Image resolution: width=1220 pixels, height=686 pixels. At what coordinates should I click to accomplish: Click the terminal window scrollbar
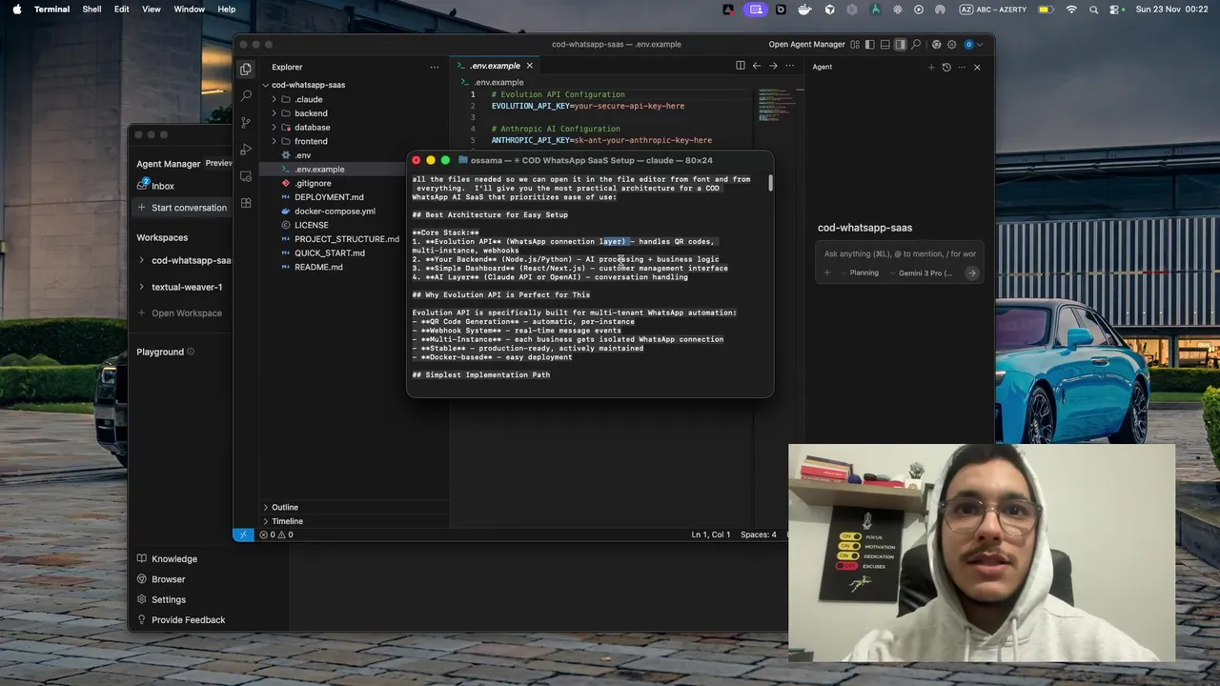[x=770, y=183]
